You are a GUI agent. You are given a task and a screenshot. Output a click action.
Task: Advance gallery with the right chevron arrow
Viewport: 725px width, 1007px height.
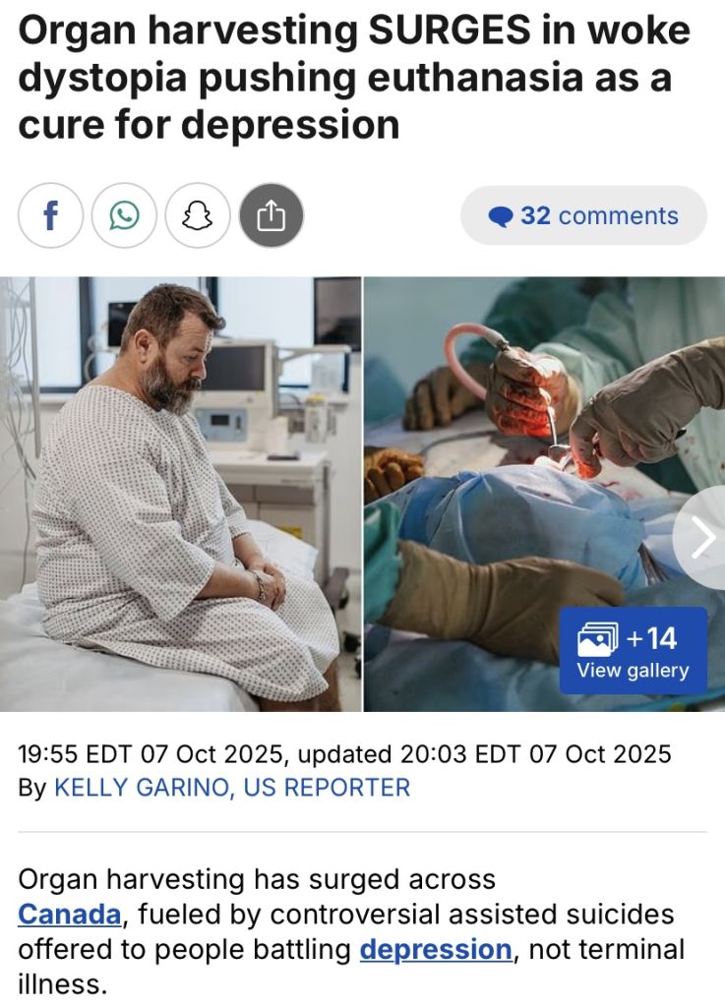pyautogui.click(x=701, y=537)
